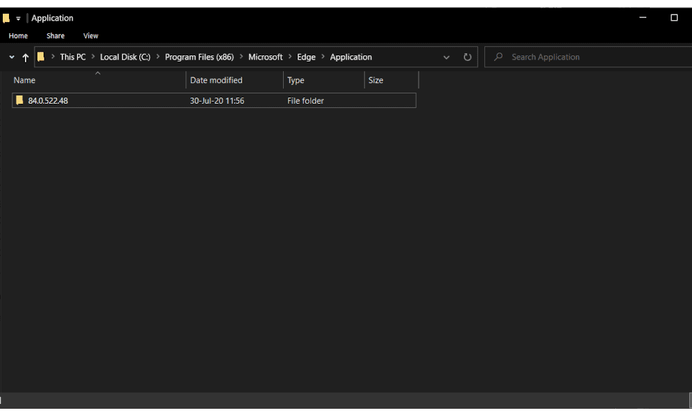692x415 pixels.
Task: Open the View ribbon tab
Action: click(x=91, y=35)
